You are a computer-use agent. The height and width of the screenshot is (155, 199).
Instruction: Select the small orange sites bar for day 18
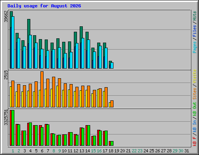[112, 104]
